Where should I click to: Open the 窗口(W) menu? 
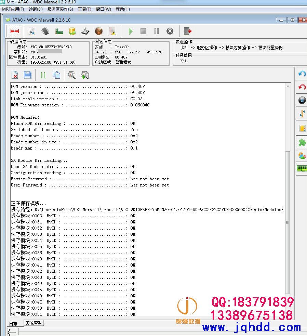point(103,9)
